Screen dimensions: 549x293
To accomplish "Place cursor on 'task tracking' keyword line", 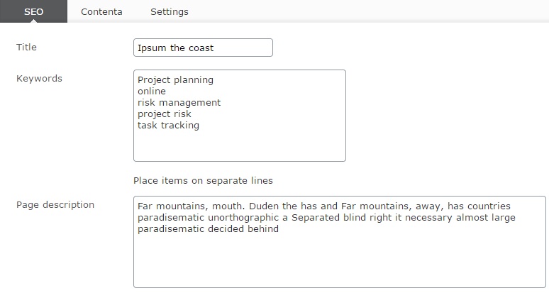I will point(168,126).
